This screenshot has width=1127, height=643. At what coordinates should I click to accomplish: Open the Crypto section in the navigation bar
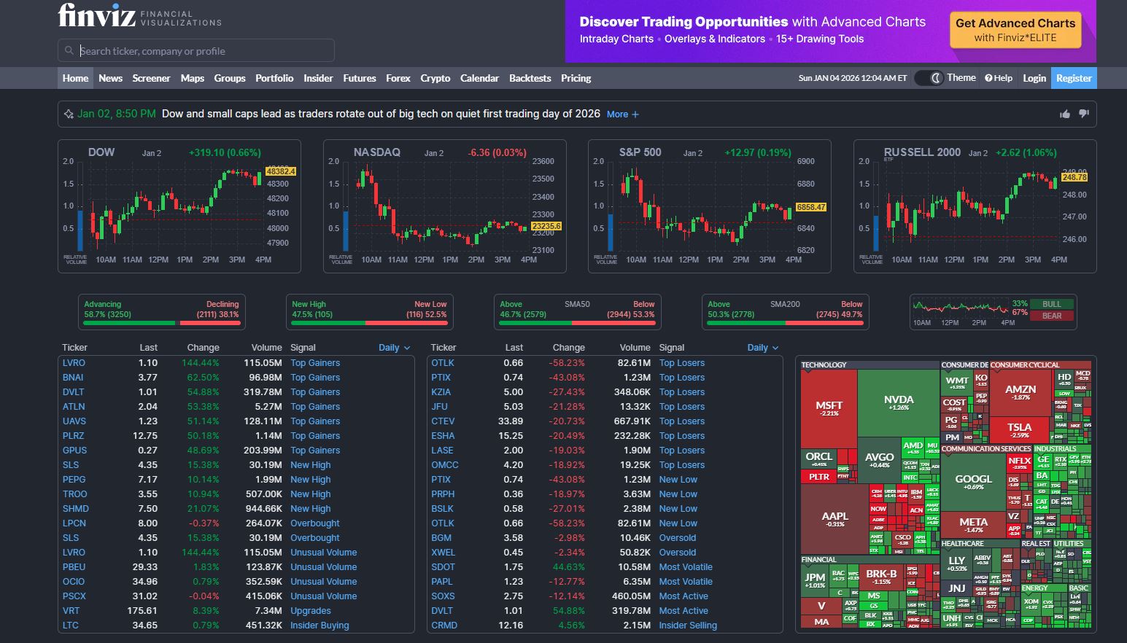(x=435, y=78)
